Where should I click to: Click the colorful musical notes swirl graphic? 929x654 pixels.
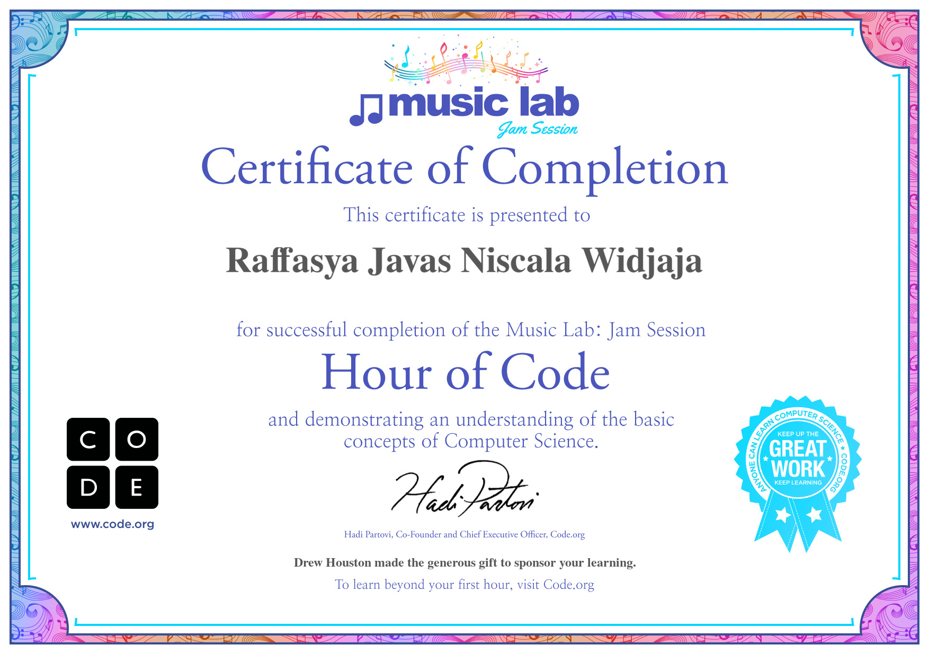click(x=466, y=64)
